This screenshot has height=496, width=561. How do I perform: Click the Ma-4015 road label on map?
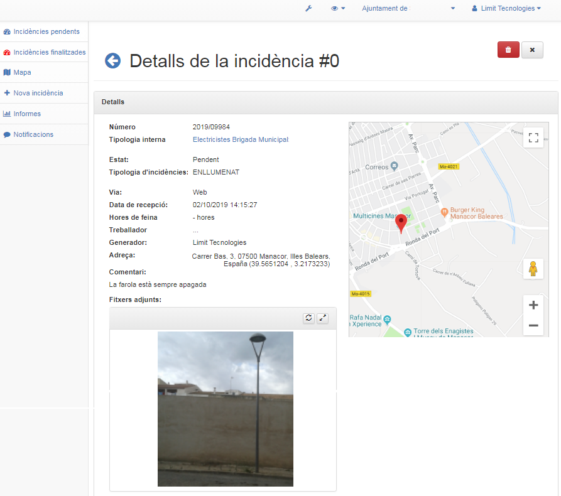click(x=361, y=294)
